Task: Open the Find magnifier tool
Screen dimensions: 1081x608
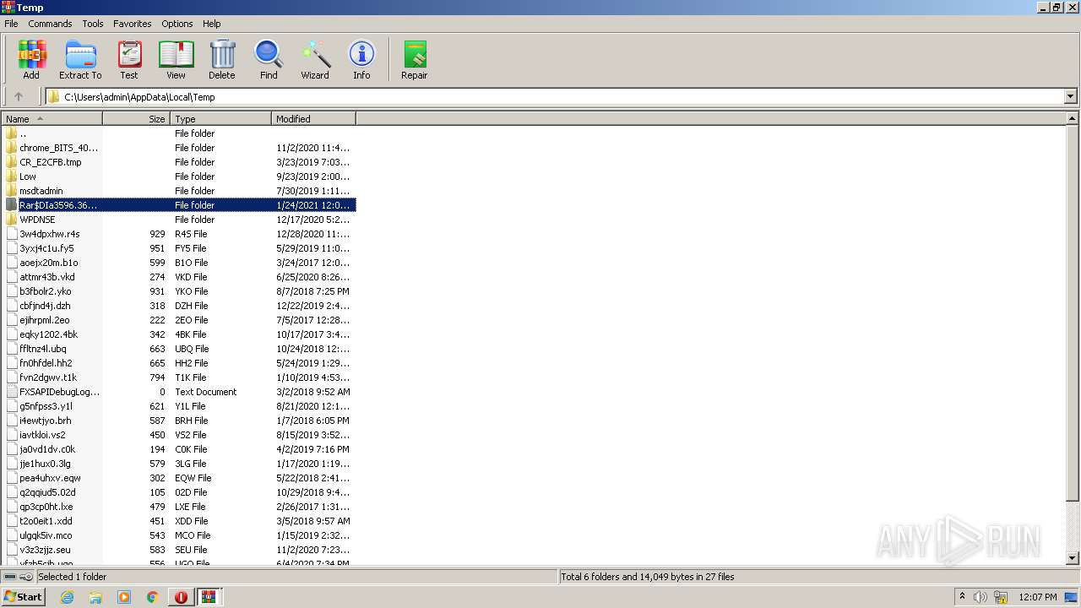Action: (269, 60)
